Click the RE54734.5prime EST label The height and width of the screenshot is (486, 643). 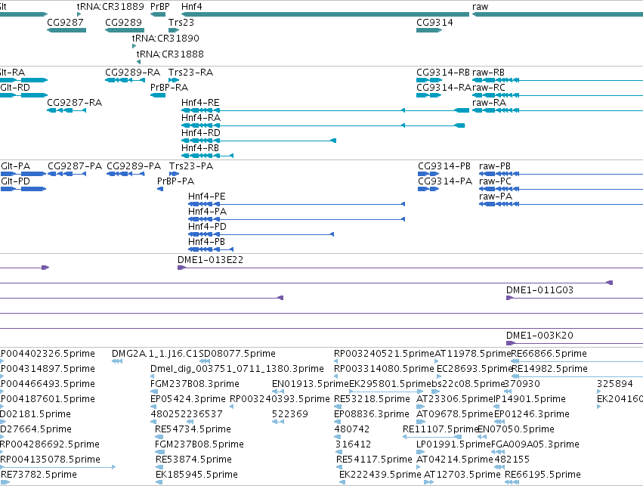click(x=193, y=429)
